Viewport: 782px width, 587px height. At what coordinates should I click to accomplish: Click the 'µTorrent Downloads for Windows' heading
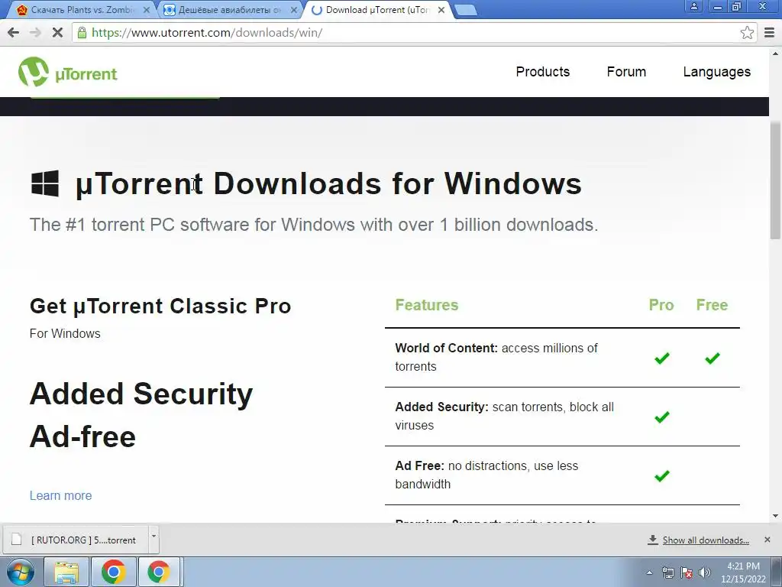coord(328,183)
